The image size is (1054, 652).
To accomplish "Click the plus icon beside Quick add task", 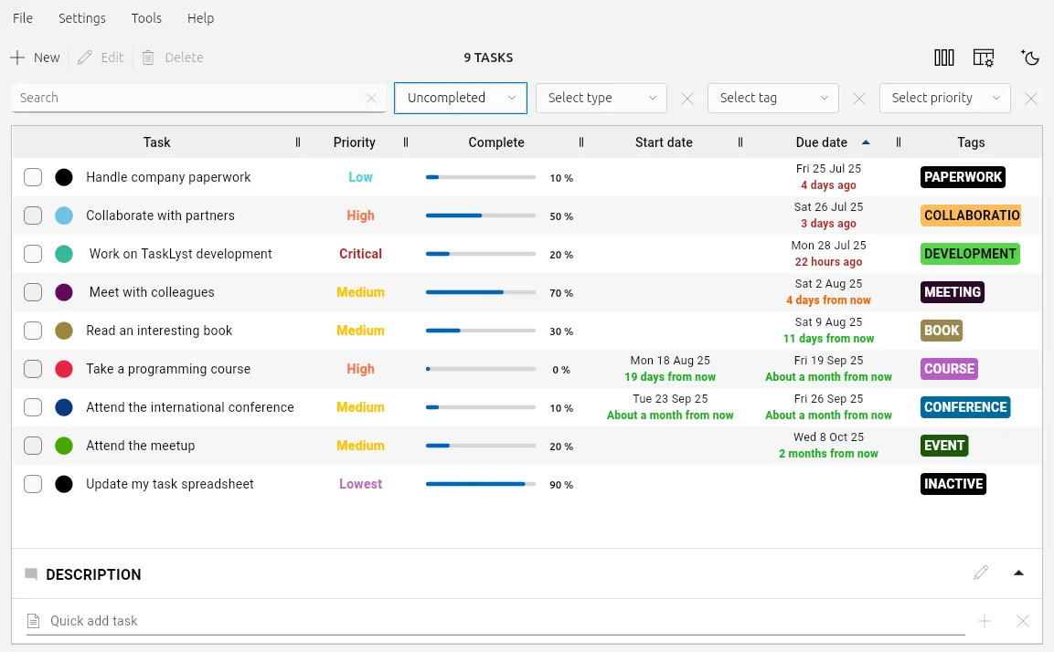I will click(985, 621).
